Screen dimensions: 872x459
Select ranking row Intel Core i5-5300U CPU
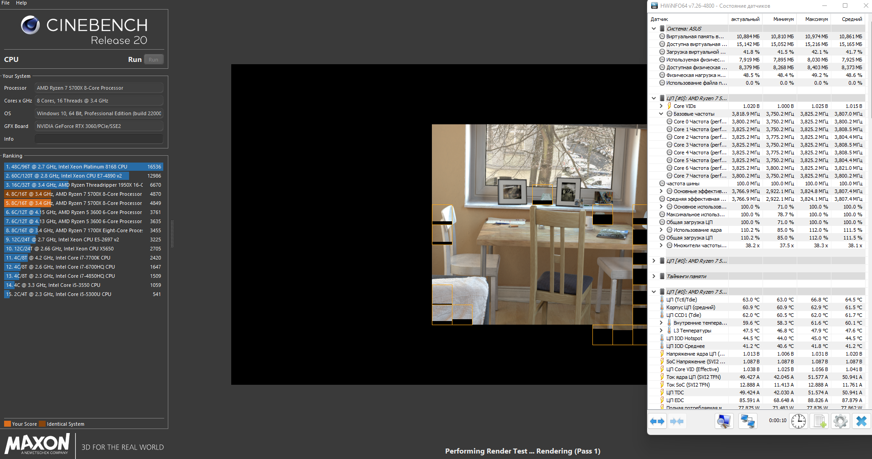point(83,294)
